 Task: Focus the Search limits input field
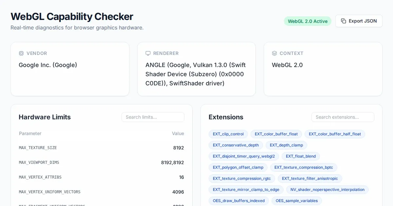click(153, 117)
